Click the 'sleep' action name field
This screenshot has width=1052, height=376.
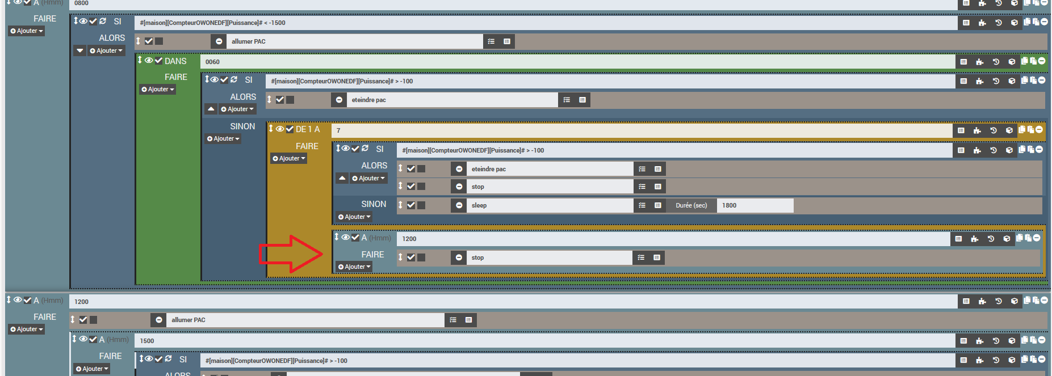[x=550, y=205]
